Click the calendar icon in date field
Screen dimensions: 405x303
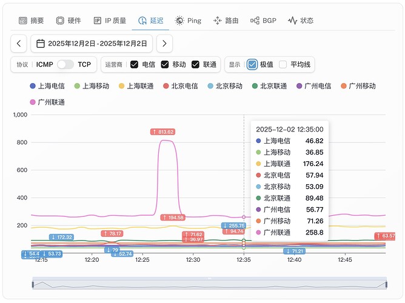coord(40,44)
